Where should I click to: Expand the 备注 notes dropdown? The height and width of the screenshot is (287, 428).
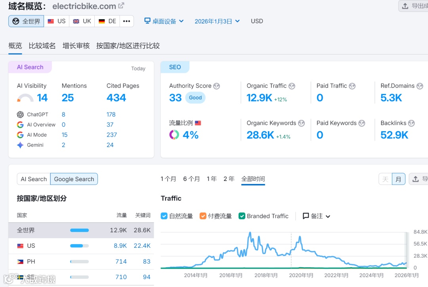point(317,216)
